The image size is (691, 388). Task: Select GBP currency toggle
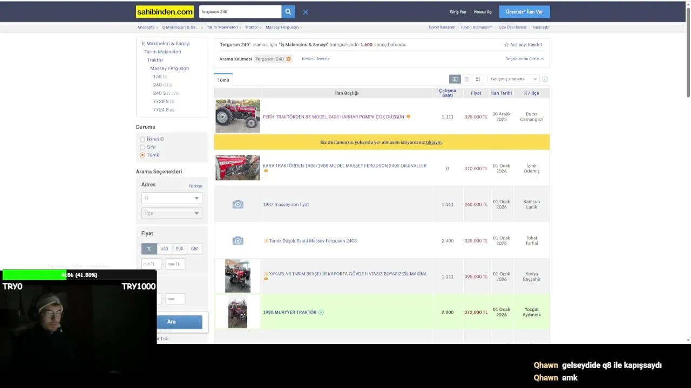194,248
